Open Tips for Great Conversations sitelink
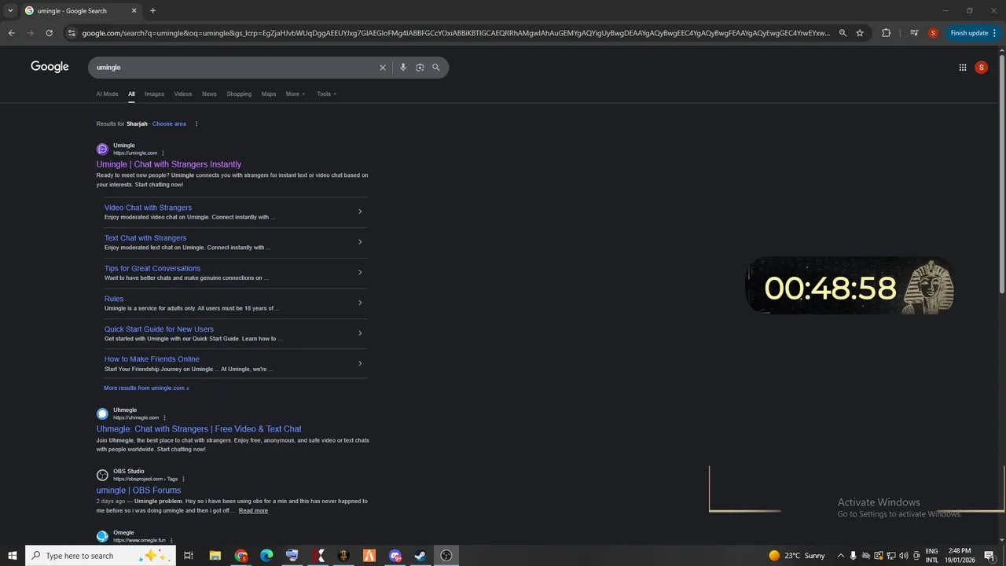 pyautogui.click(x=152, y=268)
